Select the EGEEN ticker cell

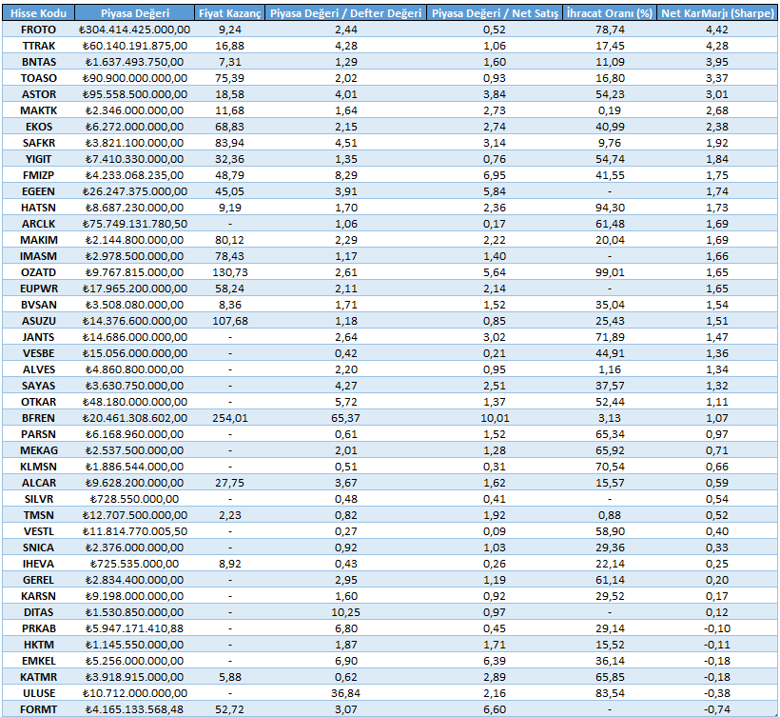[38, 191]
